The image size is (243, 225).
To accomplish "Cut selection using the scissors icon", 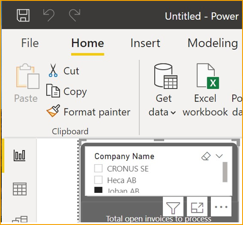I will [x=53, y=70].
